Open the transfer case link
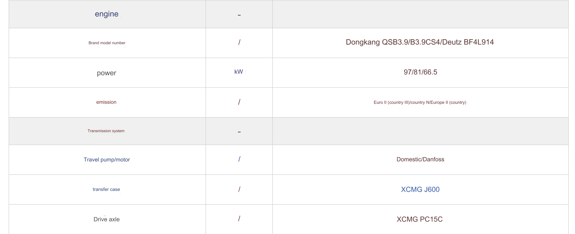The height and width of the screenshot is (234, 575). coord(106,189)
